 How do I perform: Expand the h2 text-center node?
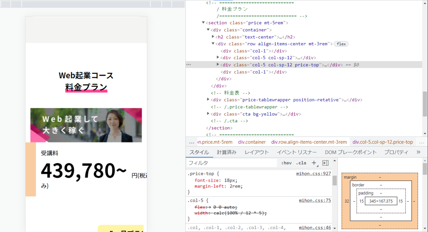pos(213,37)
